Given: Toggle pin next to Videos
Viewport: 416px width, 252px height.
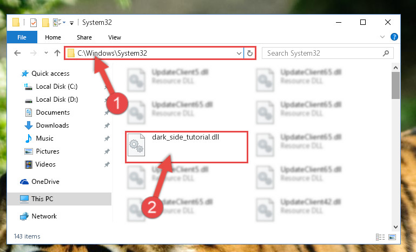Looking at the screenshot, I should coord(107,164).
